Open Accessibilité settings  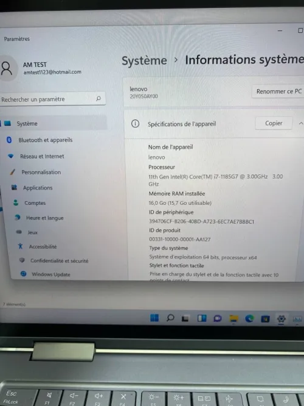43,246
